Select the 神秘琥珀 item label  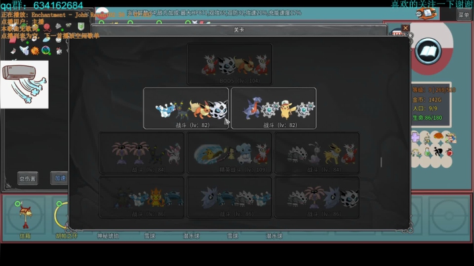108,236
